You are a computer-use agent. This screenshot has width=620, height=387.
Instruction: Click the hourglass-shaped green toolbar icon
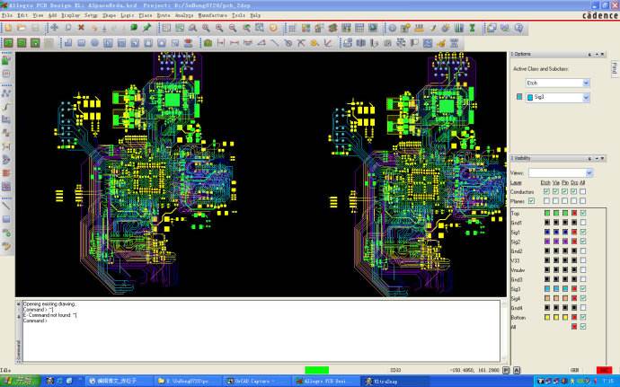click(472, 28)
